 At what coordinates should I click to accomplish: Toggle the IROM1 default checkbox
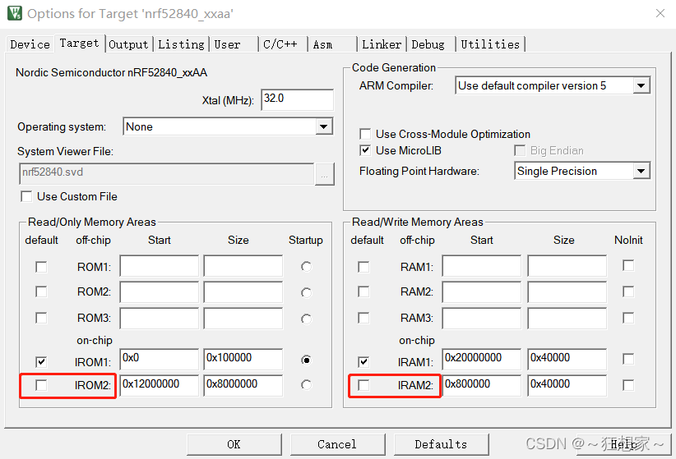coord(41,361)
